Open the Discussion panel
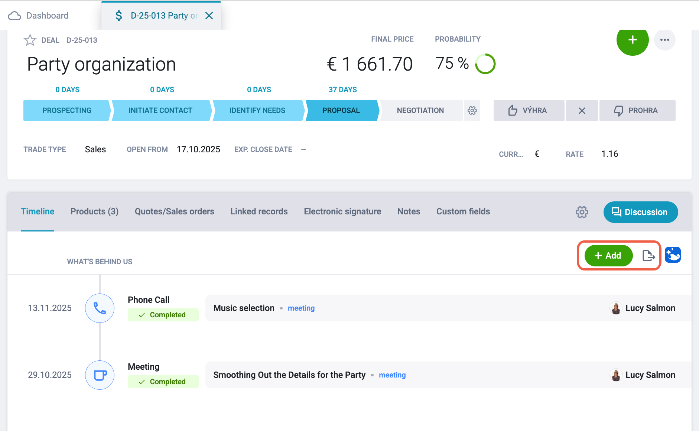The width and height of the screenshot is (699, 431). pos(641,212)
